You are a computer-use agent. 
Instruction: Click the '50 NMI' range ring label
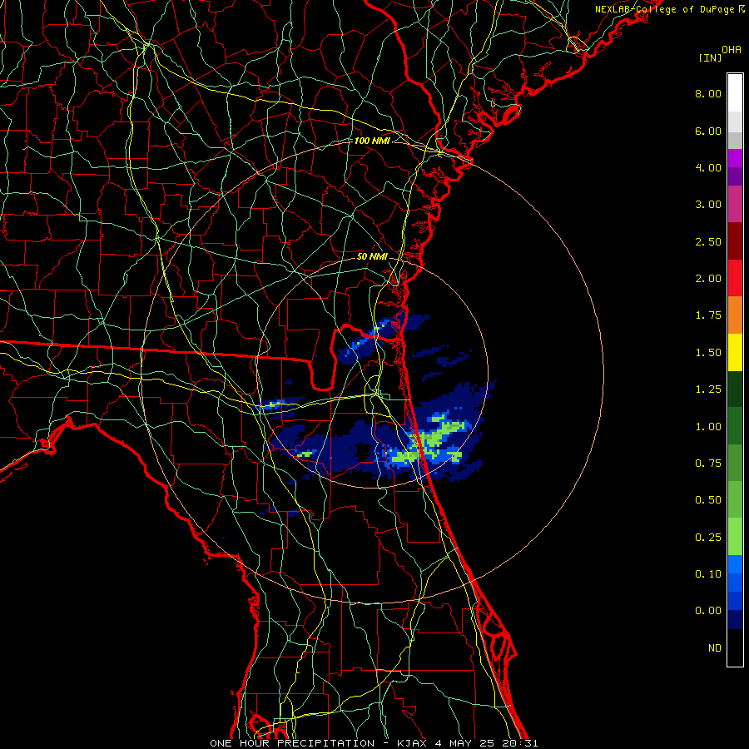coord(372,256)
